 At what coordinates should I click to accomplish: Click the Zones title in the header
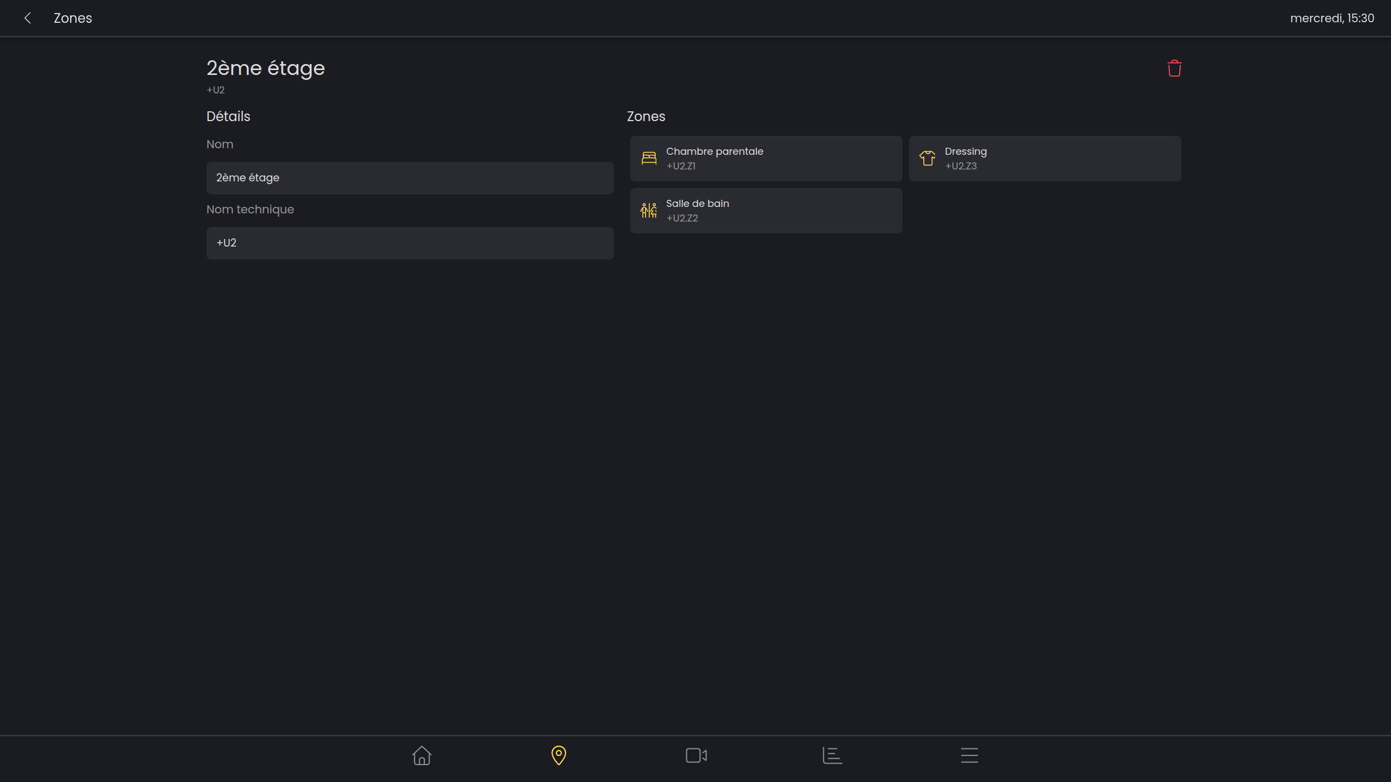point(73,18)
